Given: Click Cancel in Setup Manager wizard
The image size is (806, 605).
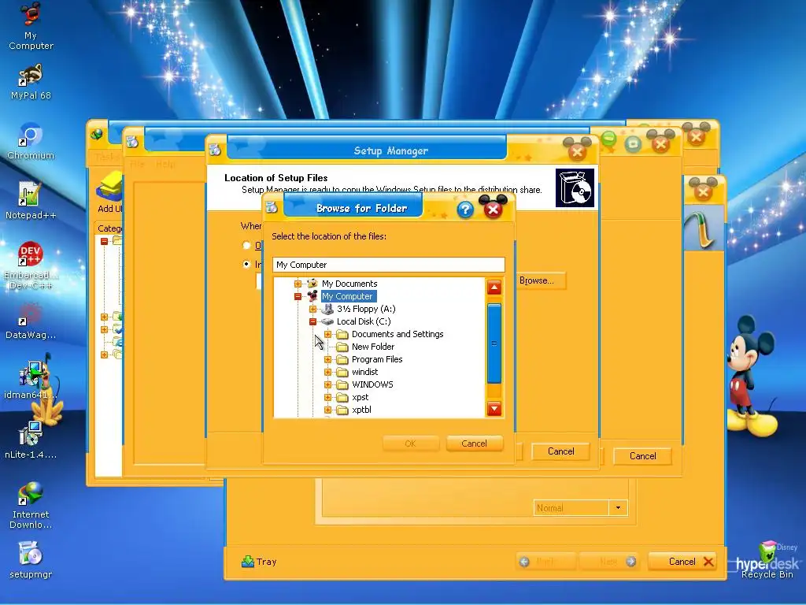Looking at the screenshot, I should [x=560, y=451].
